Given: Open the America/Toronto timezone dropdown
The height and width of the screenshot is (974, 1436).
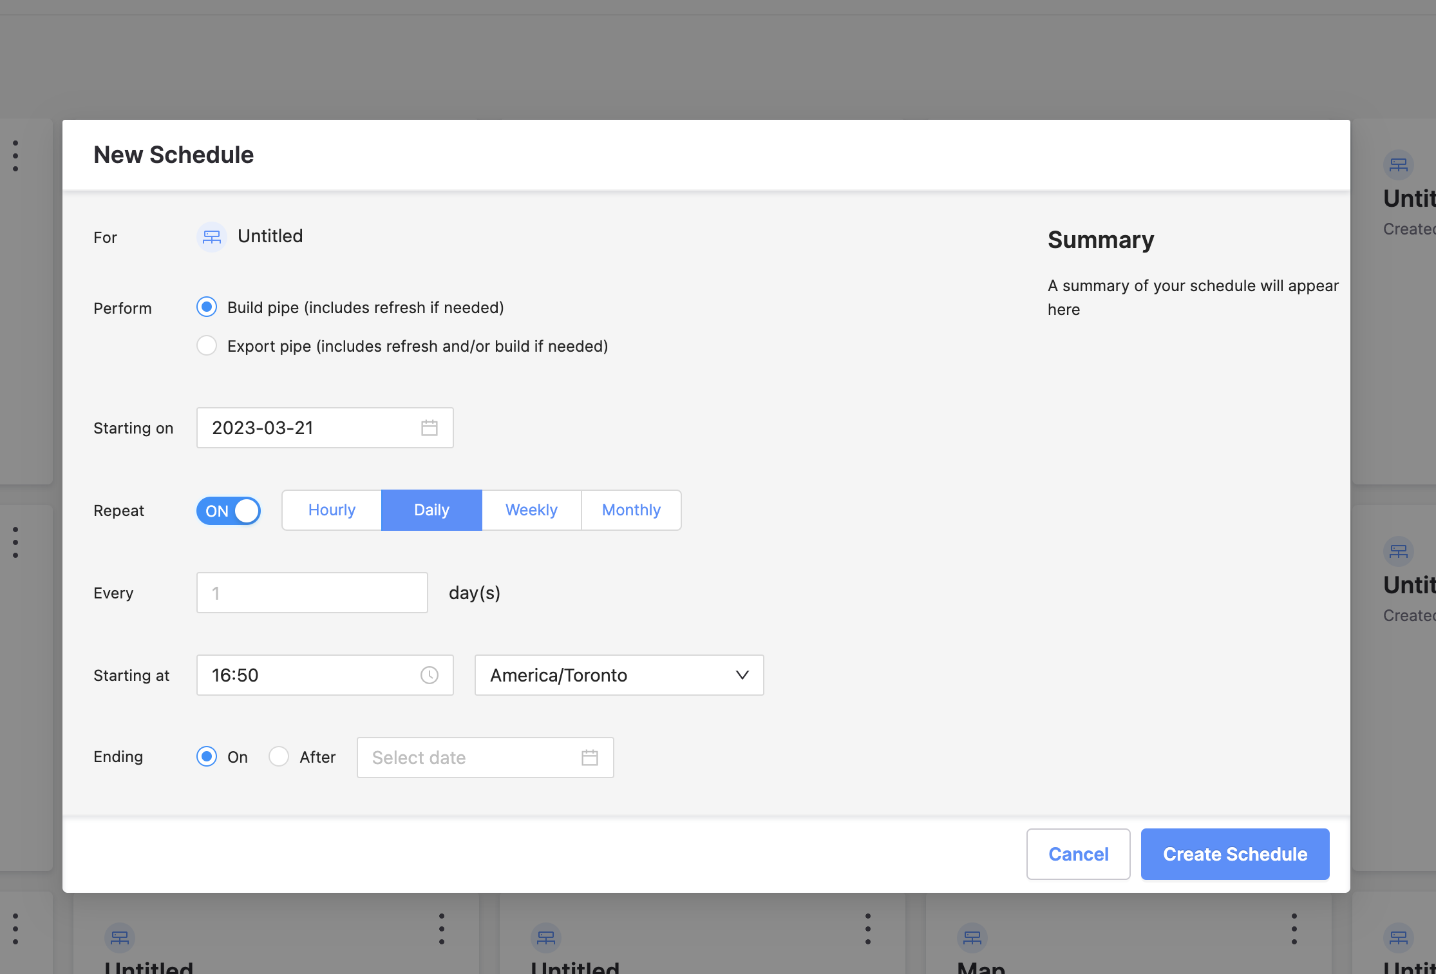Looking at the screenshot, I should (619, 675).
